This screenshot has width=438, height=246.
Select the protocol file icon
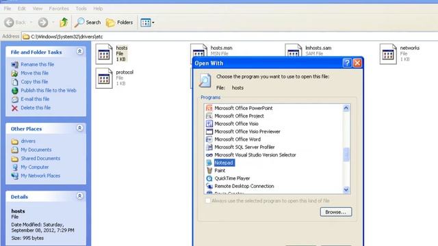(104, 79)
